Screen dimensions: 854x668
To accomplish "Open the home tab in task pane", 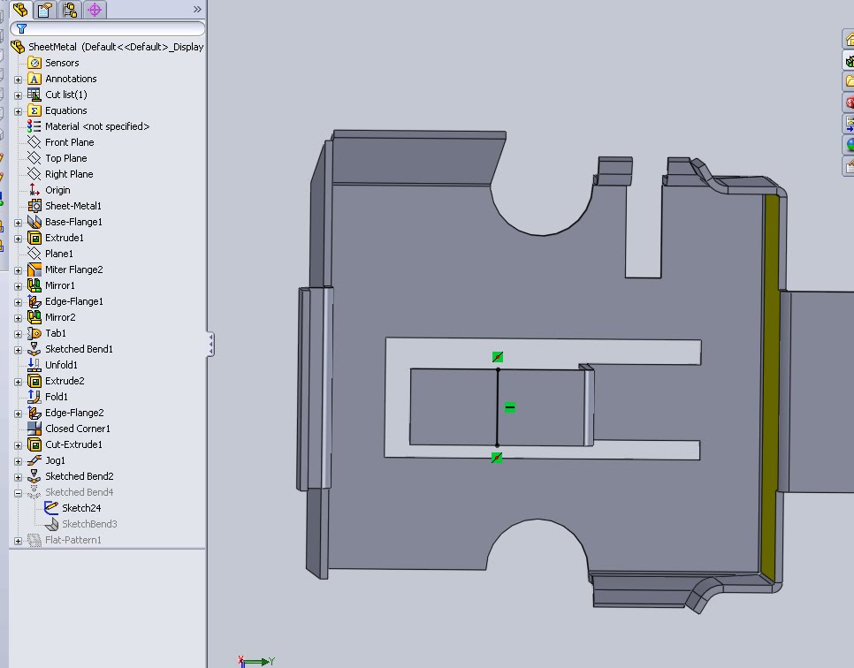I will [849, 39].
